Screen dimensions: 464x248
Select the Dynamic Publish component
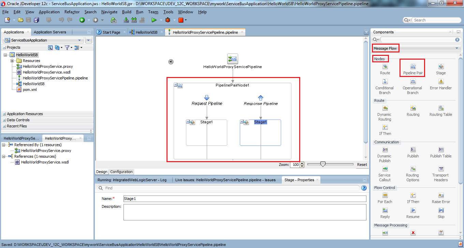[x=385, y=155]
